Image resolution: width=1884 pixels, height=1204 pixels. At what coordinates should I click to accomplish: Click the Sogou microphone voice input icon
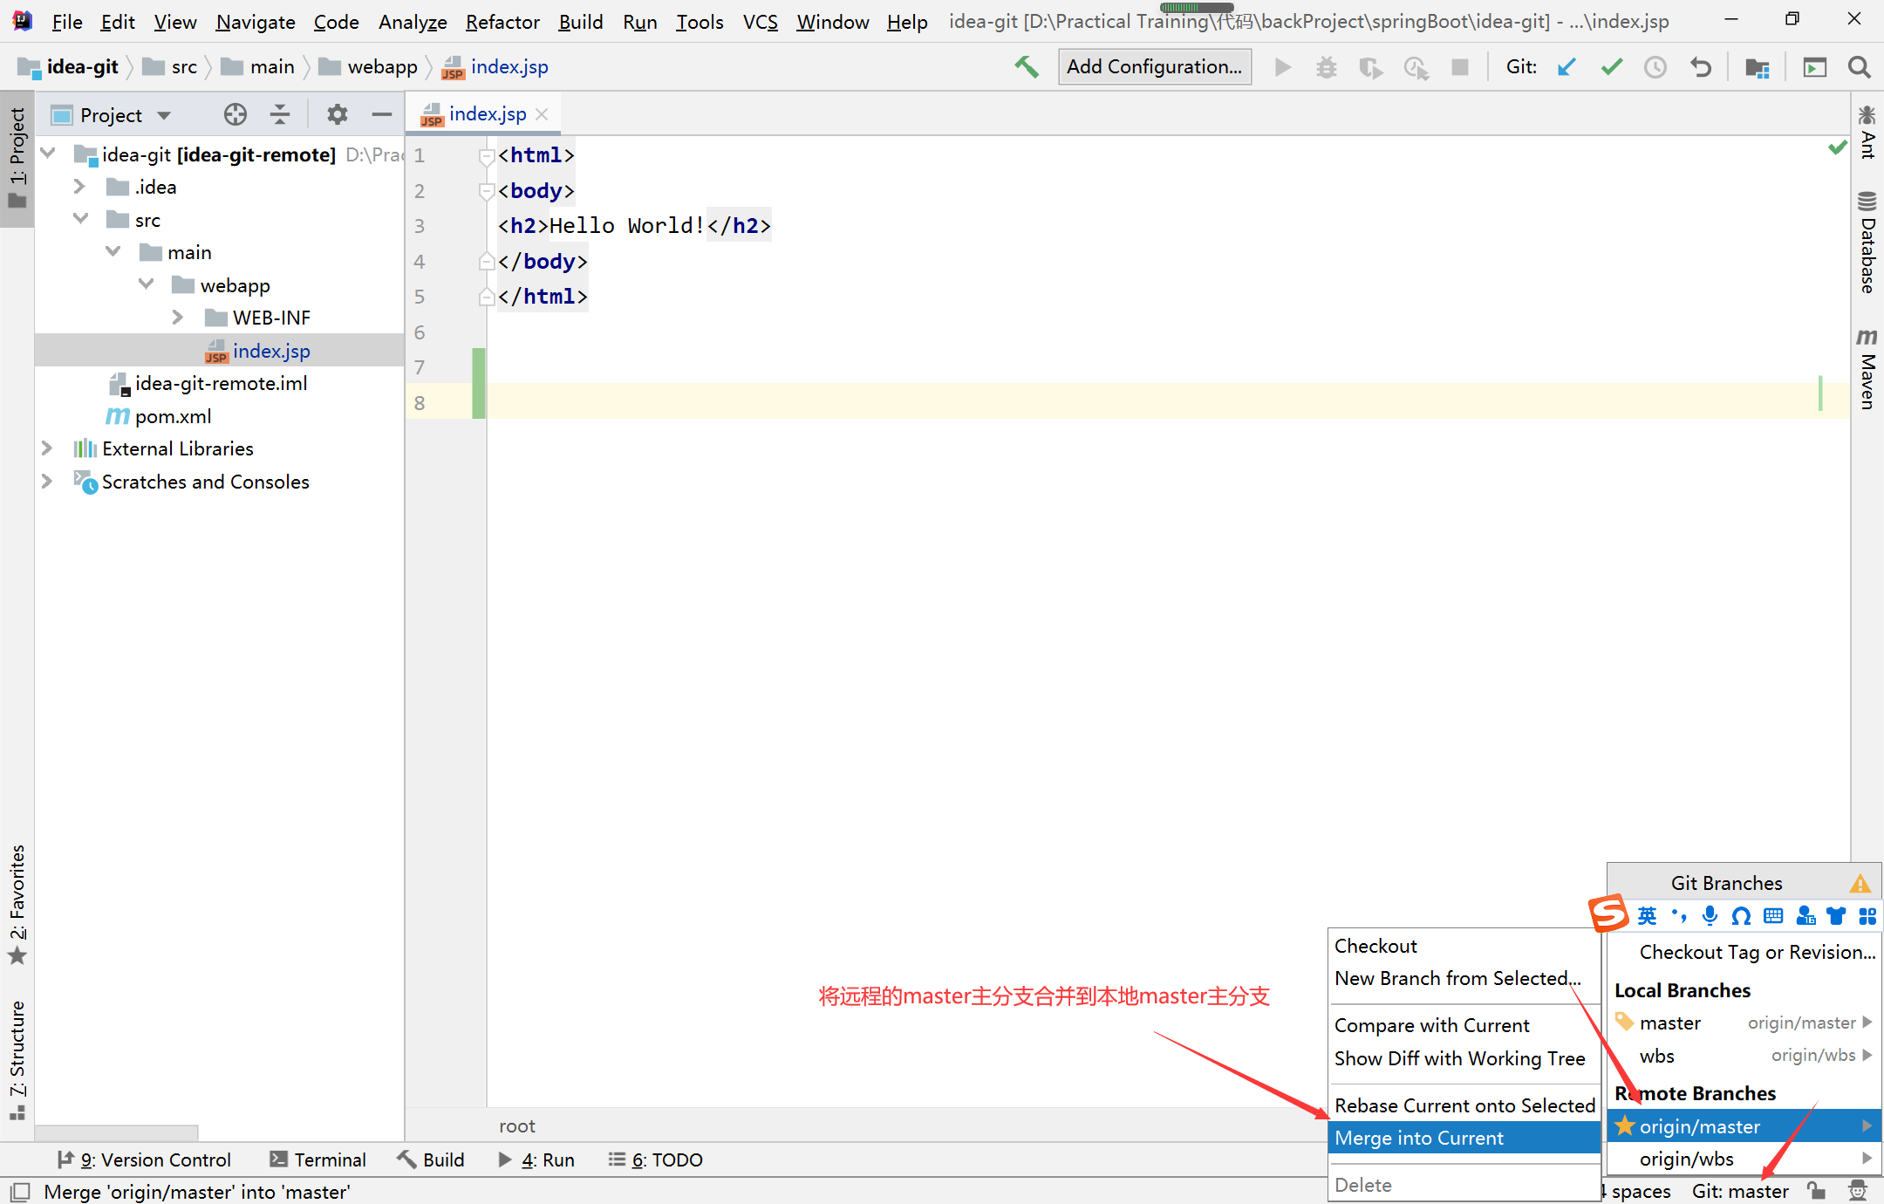(x=1710, y=915)
